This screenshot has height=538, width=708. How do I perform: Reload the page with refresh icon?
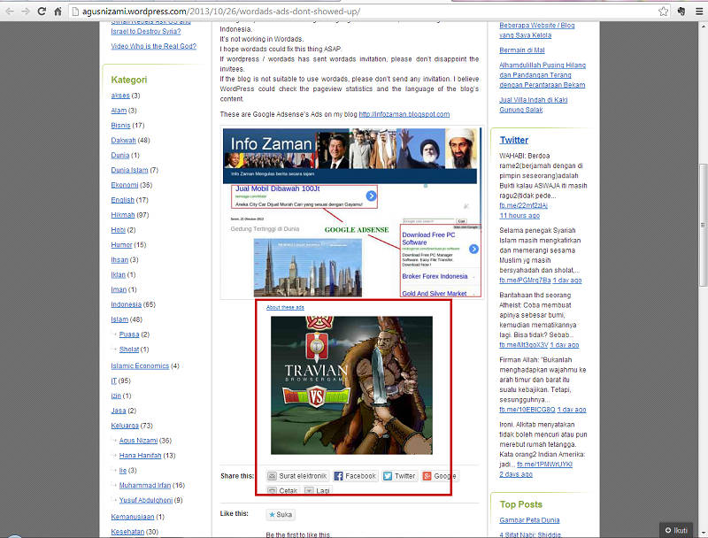[41, 12]
